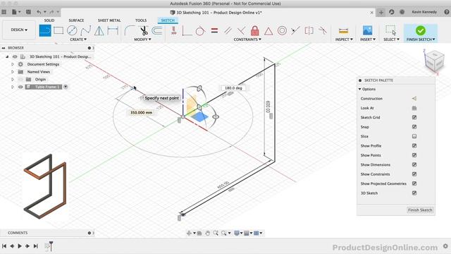The image size is (451, 254).
Task: Switch to the Surface tab
Action: pos(76,20)
